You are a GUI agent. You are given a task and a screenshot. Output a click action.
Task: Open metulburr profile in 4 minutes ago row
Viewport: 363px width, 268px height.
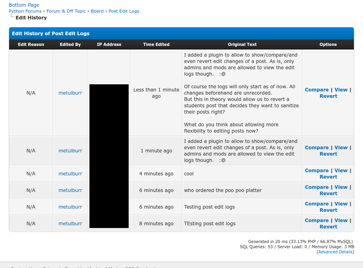pos(70,174)
